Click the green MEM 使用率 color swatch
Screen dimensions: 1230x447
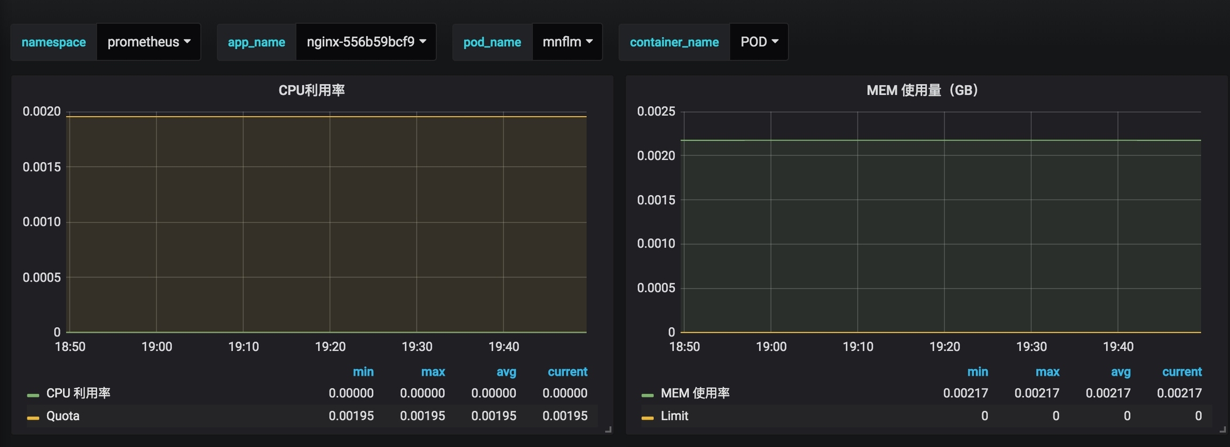point(648,395)
